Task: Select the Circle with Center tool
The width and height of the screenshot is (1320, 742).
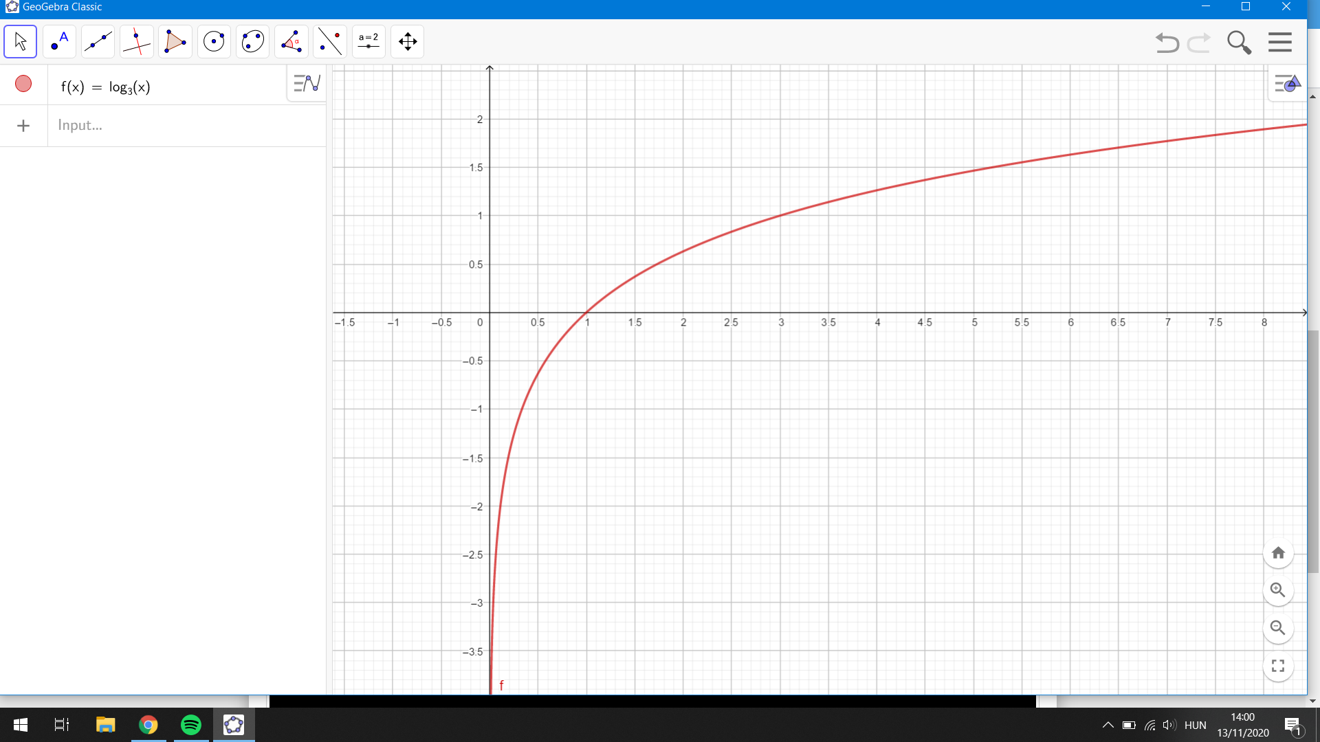Action: (x=214, y=42)
